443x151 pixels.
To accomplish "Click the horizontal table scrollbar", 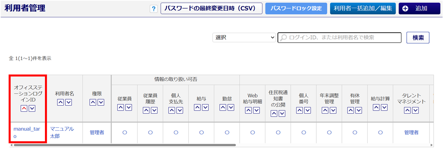I will [125, 145].
